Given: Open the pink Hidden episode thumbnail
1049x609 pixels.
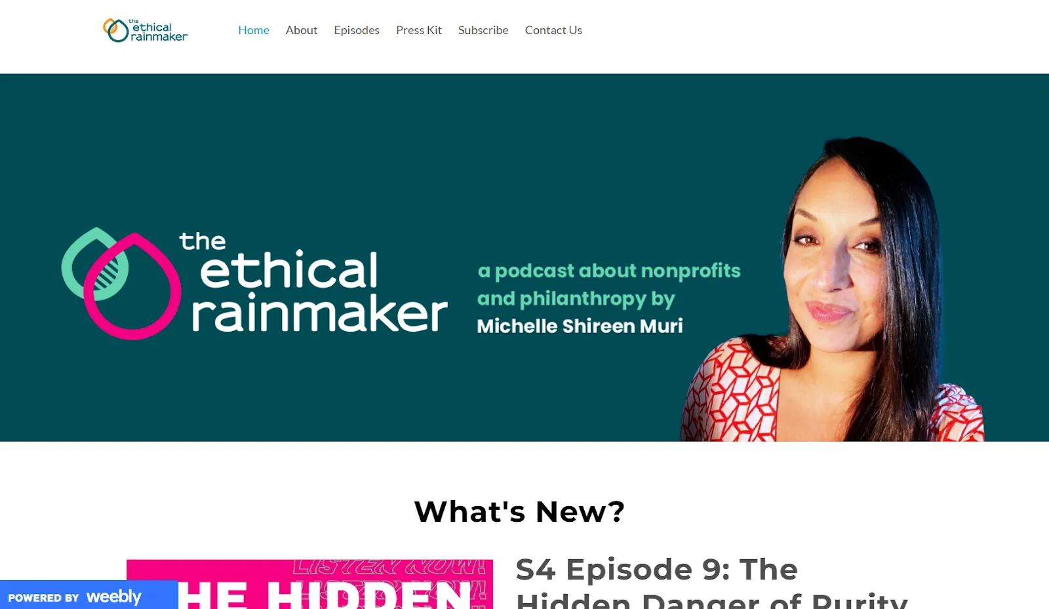Looking at the screenshot, I should click(309, 584).
